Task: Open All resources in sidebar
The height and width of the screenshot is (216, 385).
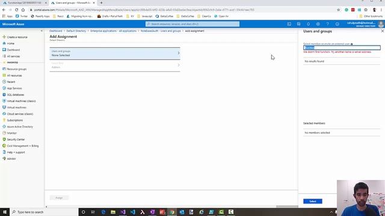Action: coord(12,76)
